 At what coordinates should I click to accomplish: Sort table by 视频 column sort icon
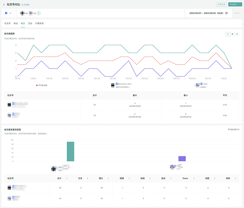pos(129,178)
